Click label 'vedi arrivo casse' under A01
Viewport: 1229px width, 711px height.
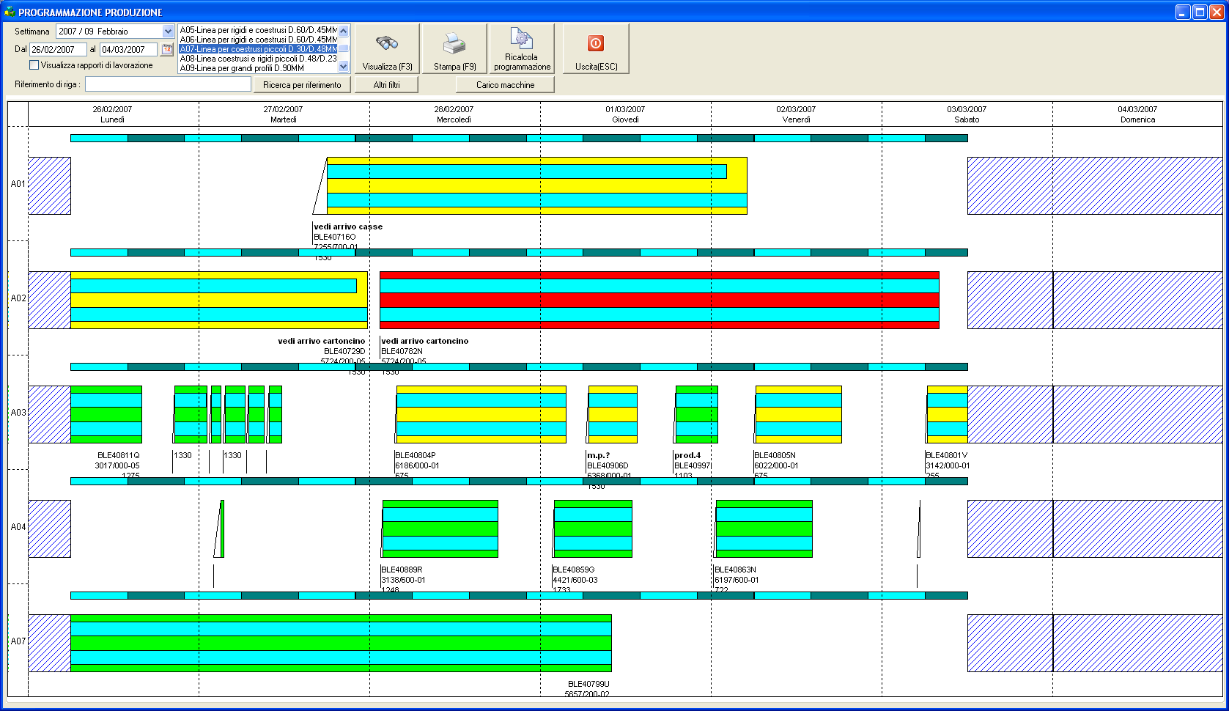(x=348, y=226)
